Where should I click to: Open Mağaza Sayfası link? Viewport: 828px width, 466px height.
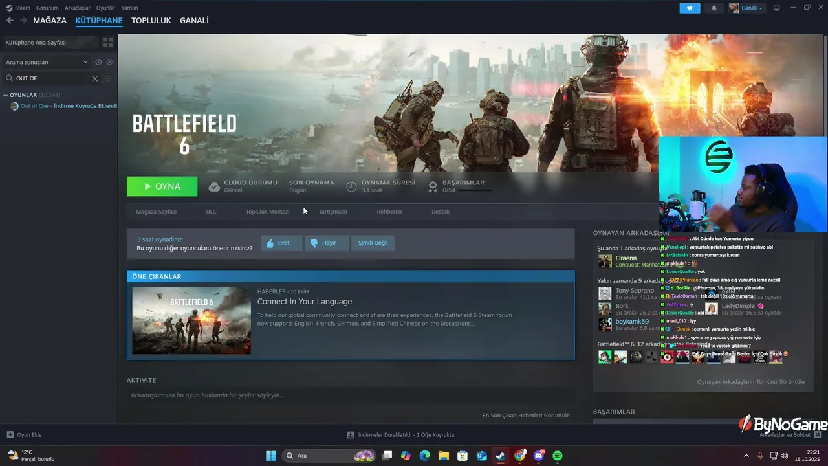click(x=157, y=212)
